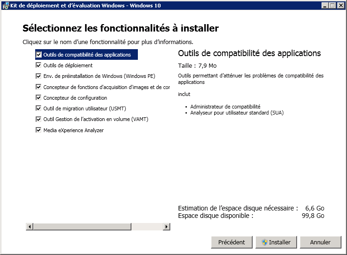This screenshot has height=255, width=347.
Task: Toggle the Concepteur de configuration checkbox
Action: (39, 98)
